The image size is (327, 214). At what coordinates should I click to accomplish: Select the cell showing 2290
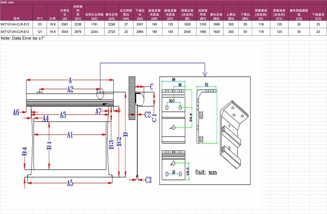[112, 24]
